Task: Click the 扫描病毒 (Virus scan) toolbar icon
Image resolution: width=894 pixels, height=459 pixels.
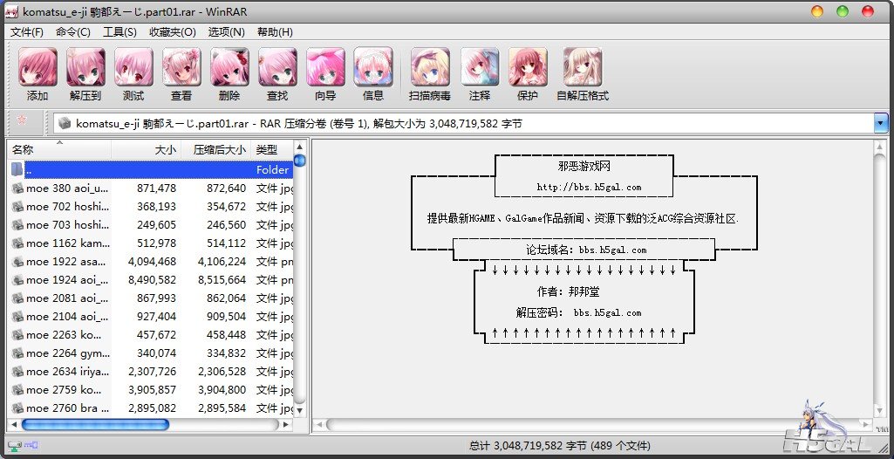Action: (430, 67)
